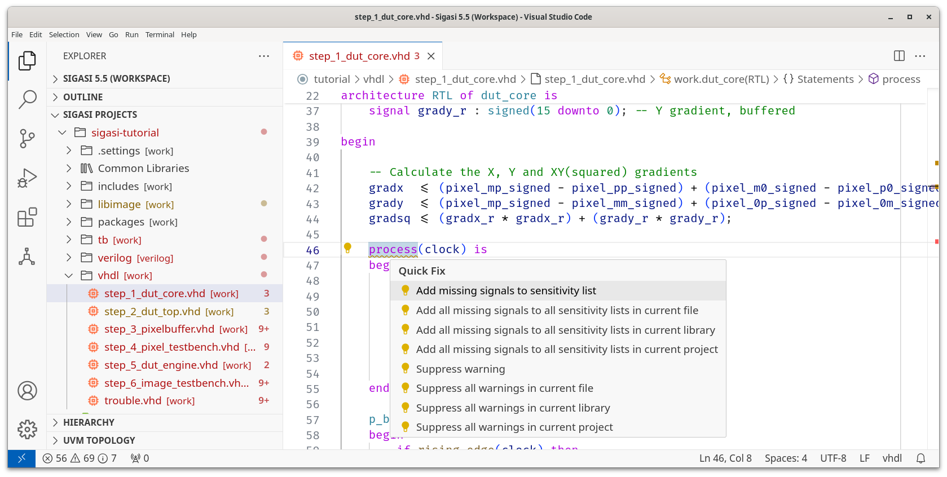Open Run and Debug view icon

27,178
